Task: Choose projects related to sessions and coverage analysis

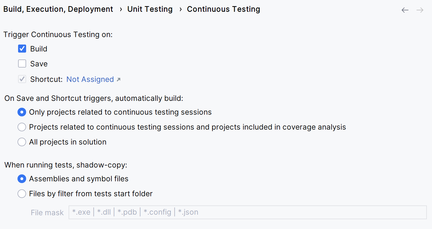Action: [22, 127]
